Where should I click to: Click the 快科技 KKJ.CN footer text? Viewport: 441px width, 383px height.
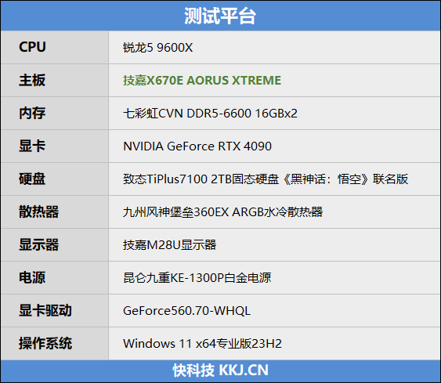click(221, 370)
